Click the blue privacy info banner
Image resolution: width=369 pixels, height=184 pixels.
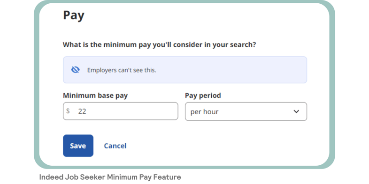[185, 70]
